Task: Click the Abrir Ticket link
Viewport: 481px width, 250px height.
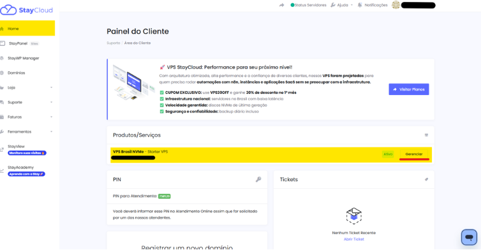Action: (353, 239)
